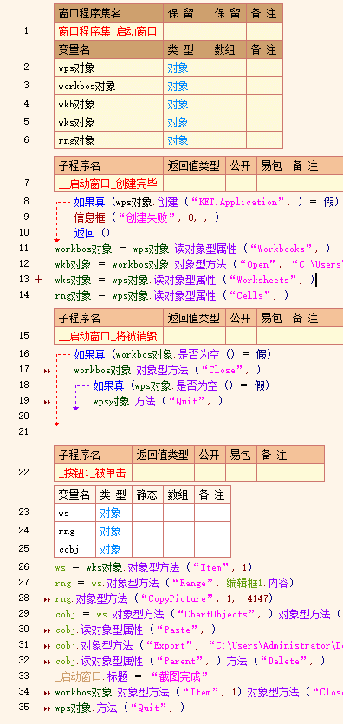The width and height of the screenshot is (343, 724).
Task: Click the 对象 type cell of wks对象 row
Action: (x=186, y=122)
